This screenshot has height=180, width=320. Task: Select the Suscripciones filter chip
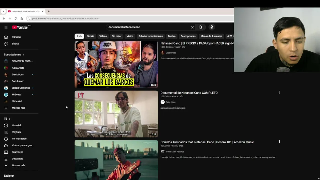pyautogui.click(x=188, y=36)
